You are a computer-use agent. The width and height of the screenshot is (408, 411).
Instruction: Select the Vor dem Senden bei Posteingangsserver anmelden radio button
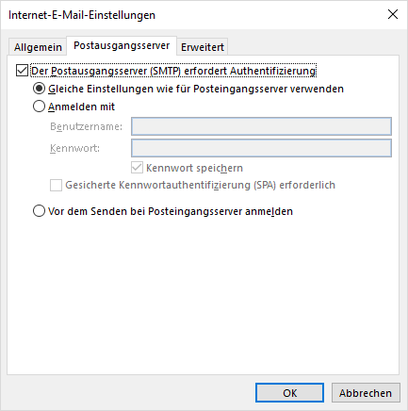[x=39, y=211]
